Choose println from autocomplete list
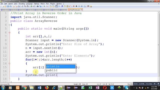 click(x=60, y=66)
